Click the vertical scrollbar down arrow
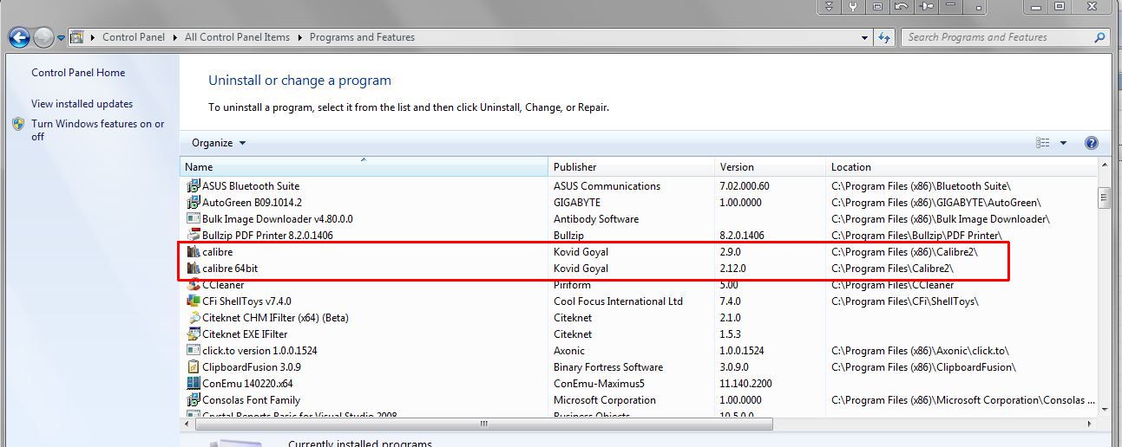The height and width of the screenshot is (447, 1122). [1104, 410]
